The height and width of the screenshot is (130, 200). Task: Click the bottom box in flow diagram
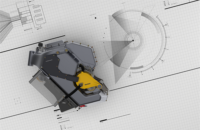click(40, 20)
